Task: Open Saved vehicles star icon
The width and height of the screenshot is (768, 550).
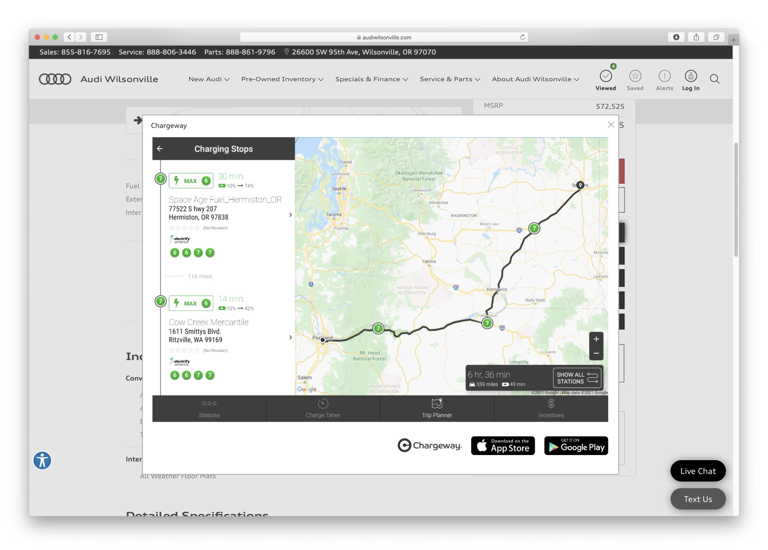Action: click(x=635, y=80)
